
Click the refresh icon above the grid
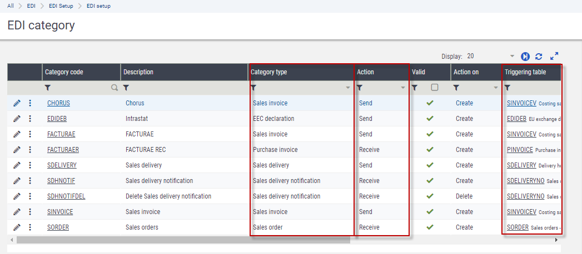(x=539, y=57)
